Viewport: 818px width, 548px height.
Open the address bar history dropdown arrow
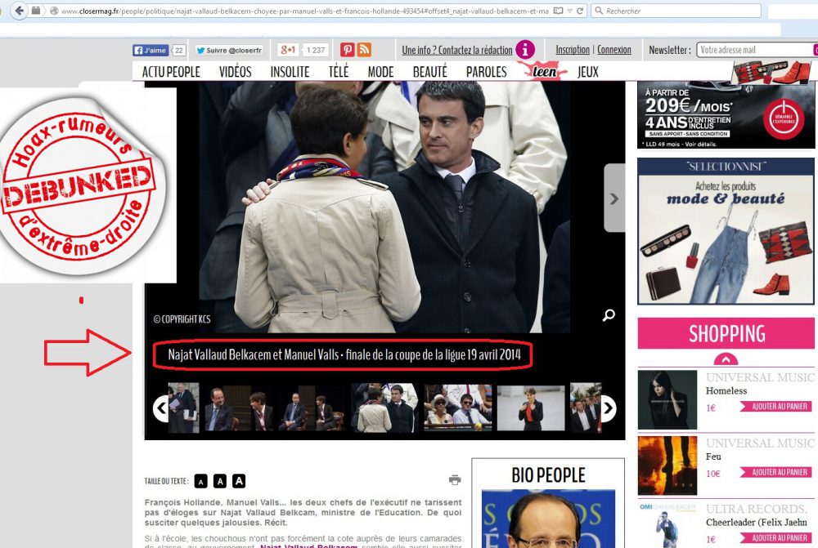pyautogui.click(x=569, y=11)
